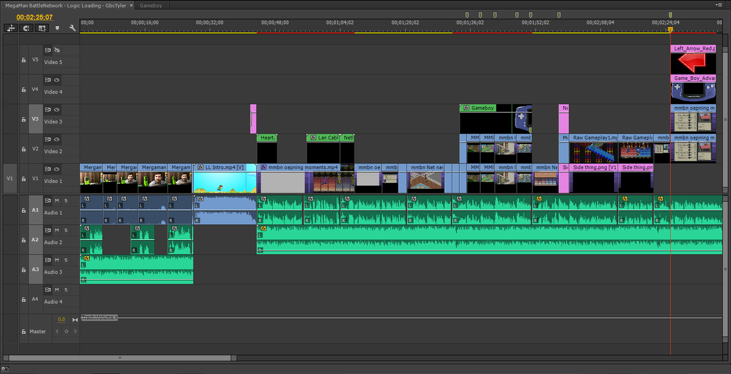Toggle lock on Master track
This screenshot has width=731, height=374.
[x=24, y=331]
